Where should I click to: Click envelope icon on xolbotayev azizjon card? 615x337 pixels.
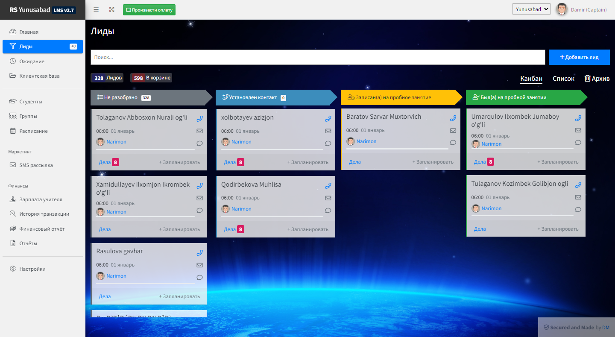pos(328,131)
